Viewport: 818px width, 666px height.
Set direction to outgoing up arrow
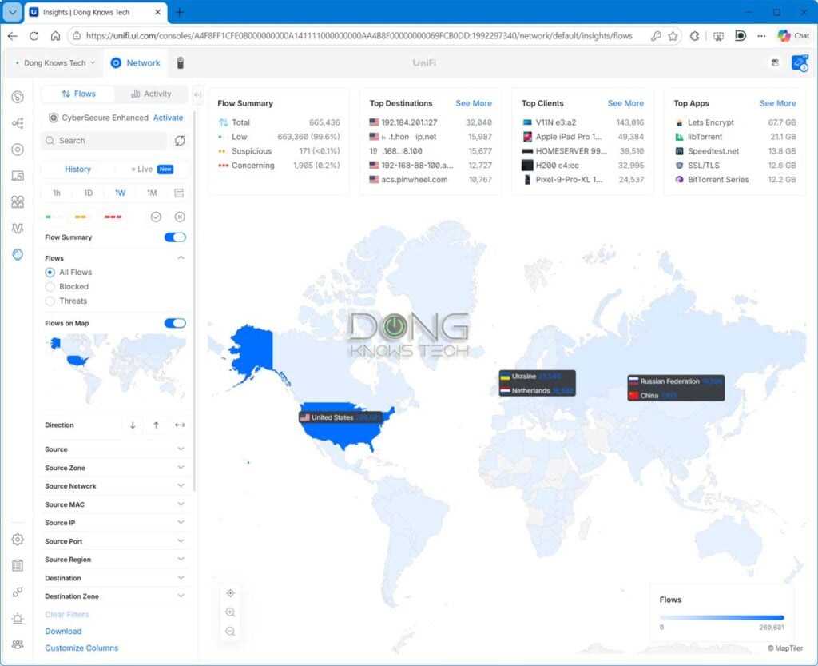pos(156,425)
